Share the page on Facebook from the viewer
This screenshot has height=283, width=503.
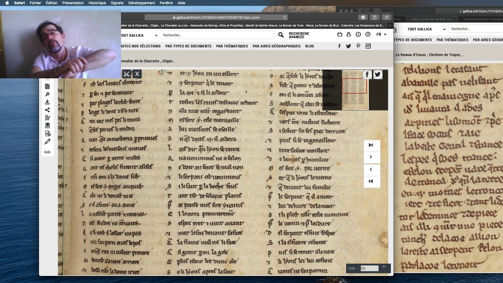pos(367,74)
